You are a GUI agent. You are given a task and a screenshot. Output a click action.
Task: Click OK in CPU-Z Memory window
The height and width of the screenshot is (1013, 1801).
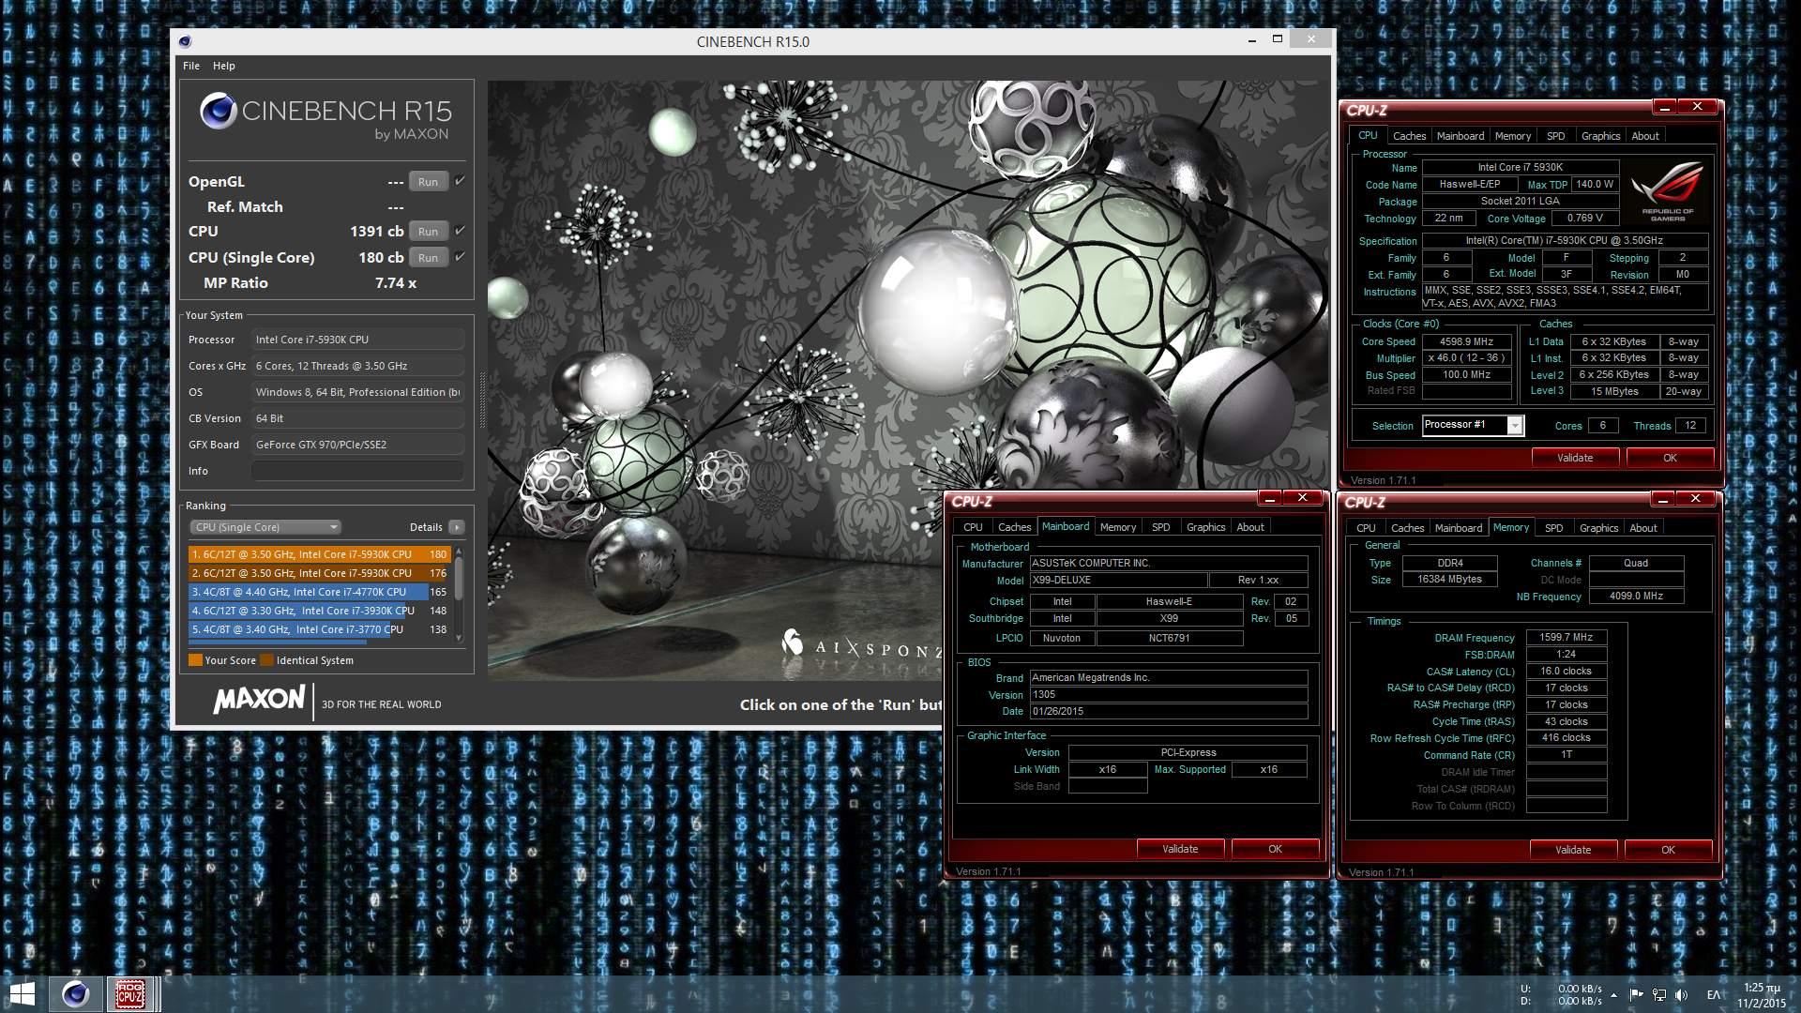(x=1668, y=850)
